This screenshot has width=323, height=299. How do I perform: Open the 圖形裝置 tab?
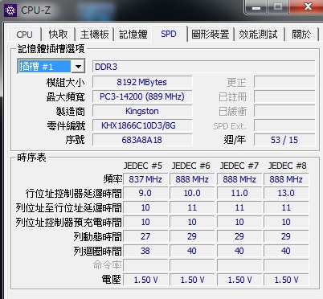click(x=211, y=35)
